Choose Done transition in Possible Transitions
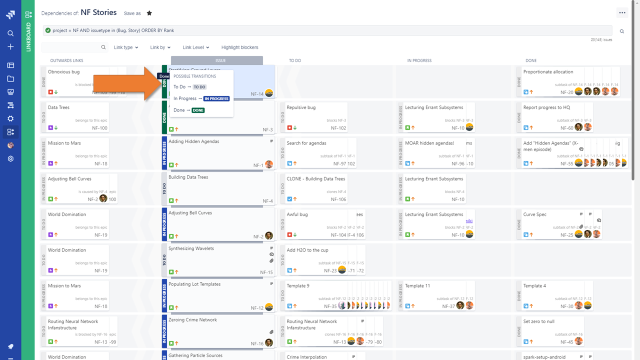The height and width of the screenshot is (360, 640). (189, 110)
